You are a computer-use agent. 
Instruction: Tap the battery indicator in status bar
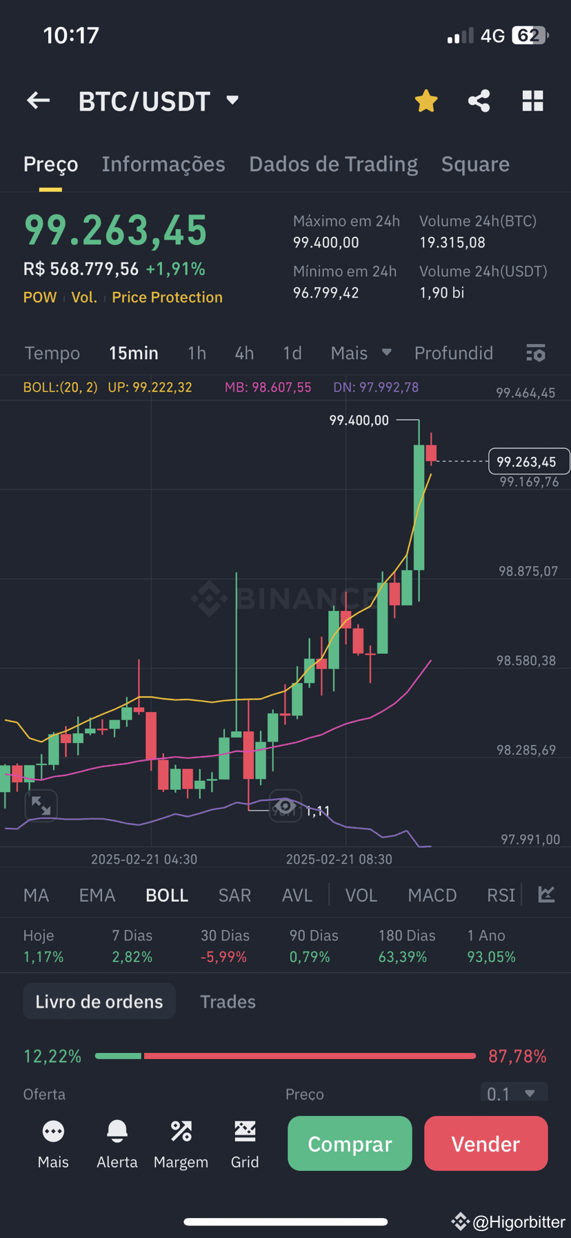(x=530, y=35)
